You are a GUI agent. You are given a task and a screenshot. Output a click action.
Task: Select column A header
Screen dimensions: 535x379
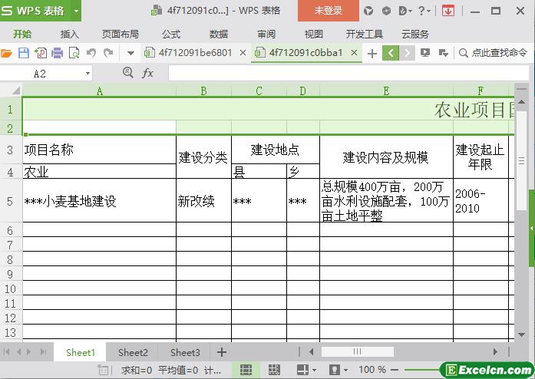point(99,91)
